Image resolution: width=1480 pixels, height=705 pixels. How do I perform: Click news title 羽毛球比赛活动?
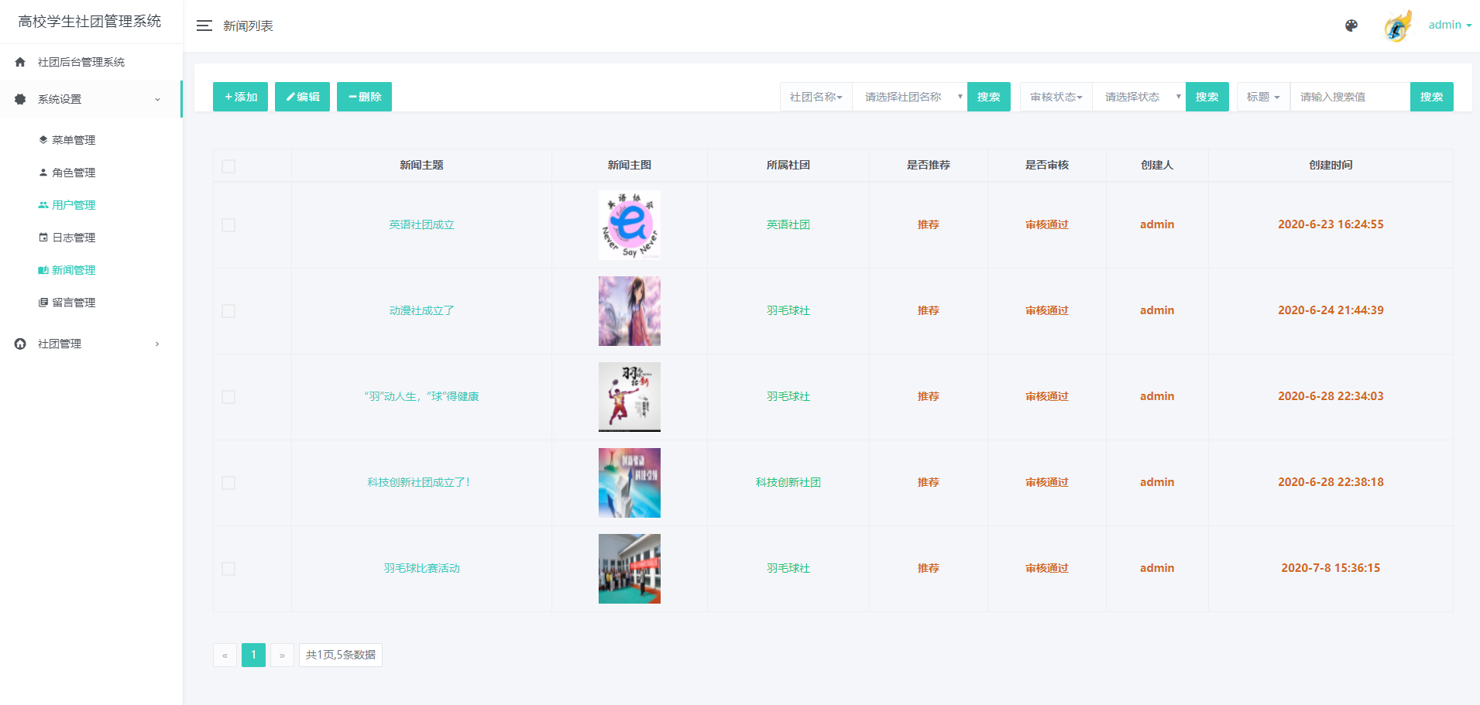tap(421, 568)
